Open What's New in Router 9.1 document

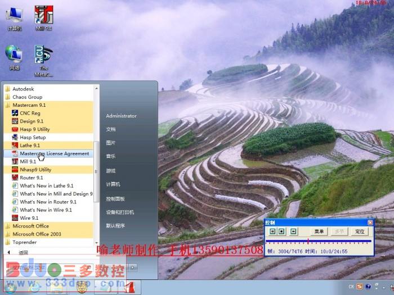(x=48, y=202)
